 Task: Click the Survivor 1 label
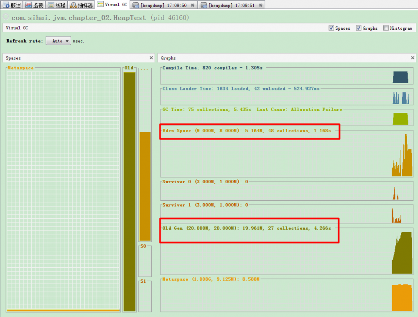click(x=205, y=205)
